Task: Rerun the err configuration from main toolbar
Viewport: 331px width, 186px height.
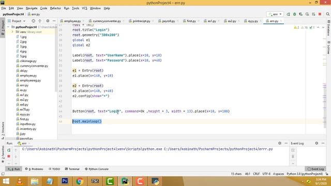Action: tap(289, 14)
